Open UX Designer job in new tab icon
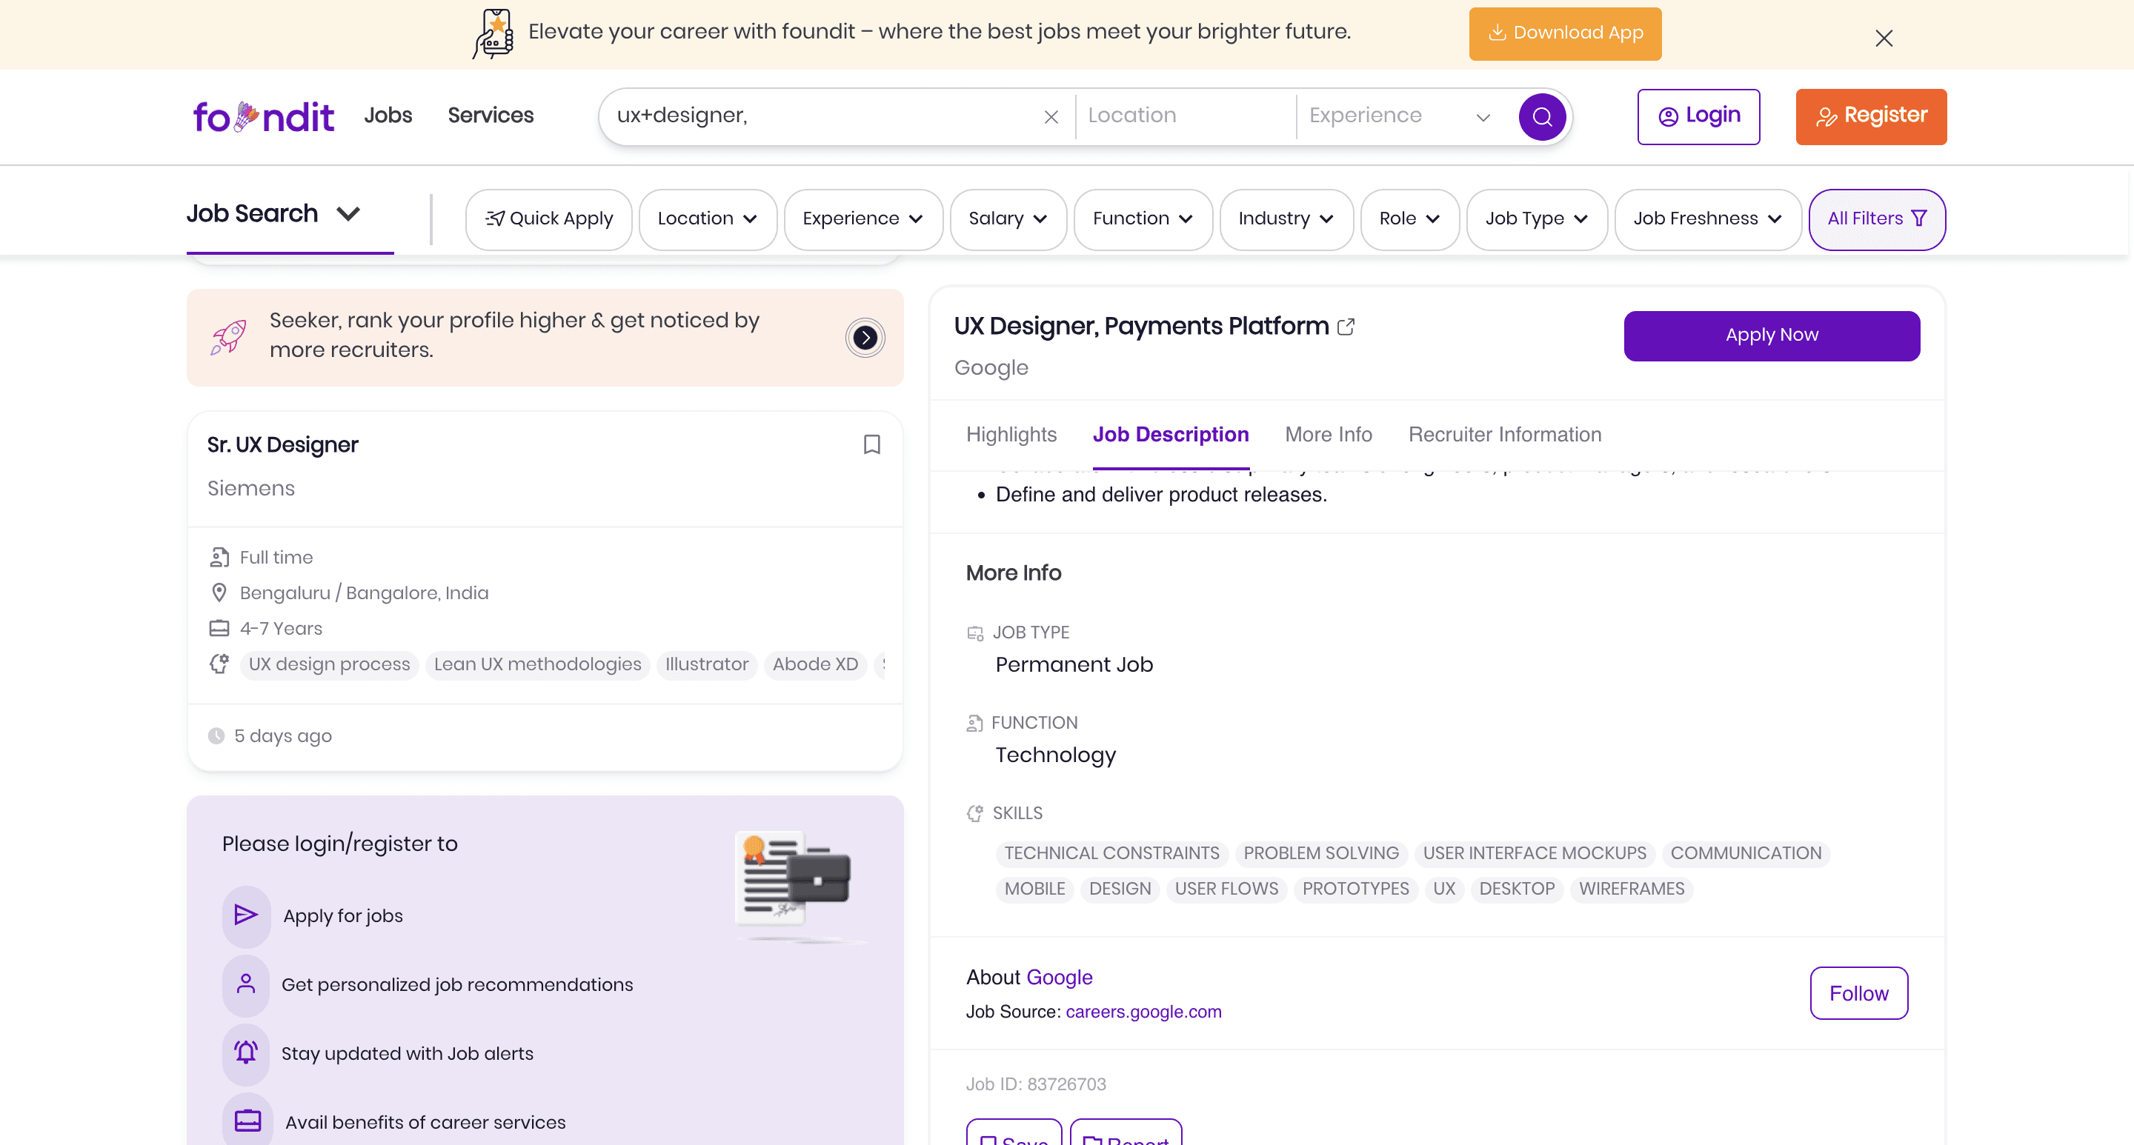This screenshot has height=1145, width=2134. 1346,326
